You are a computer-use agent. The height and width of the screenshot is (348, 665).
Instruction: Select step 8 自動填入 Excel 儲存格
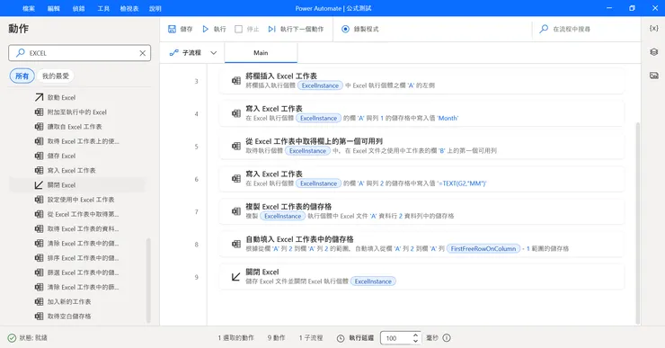(x=421, y=244)
